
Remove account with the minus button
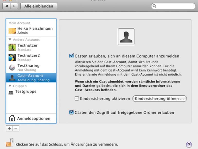[x=16, y=128]
